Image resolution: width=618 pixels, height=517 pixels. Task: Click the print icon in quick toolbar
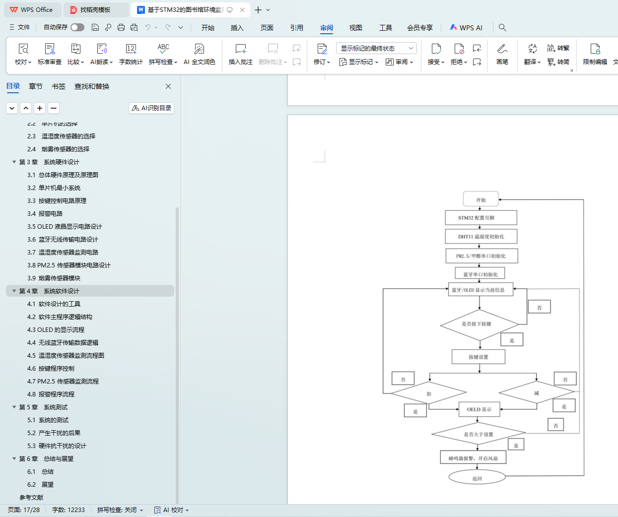coord(121,27)
